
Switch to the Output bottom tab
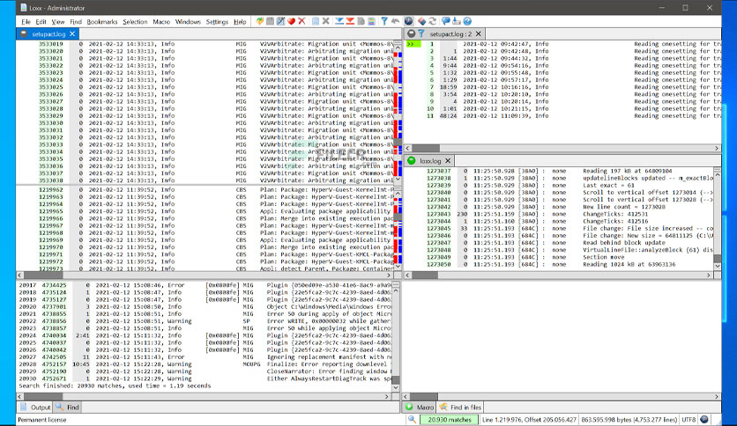pyautogui.click(x=36, y=408)
